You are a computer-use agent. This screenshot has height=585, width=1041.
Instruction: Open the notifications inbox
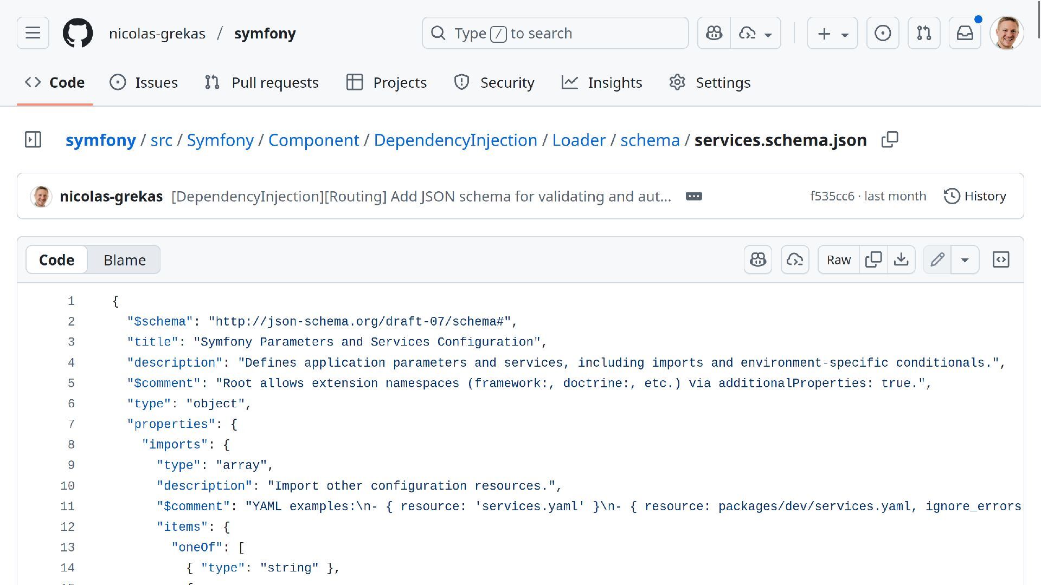pyautogui.click(x=965, y=33)
